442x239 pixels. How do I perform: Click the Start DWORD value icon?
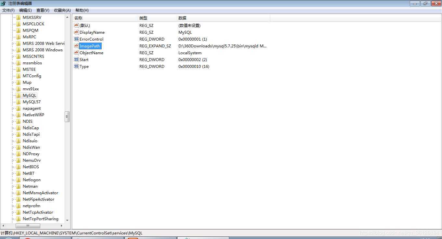76,59
